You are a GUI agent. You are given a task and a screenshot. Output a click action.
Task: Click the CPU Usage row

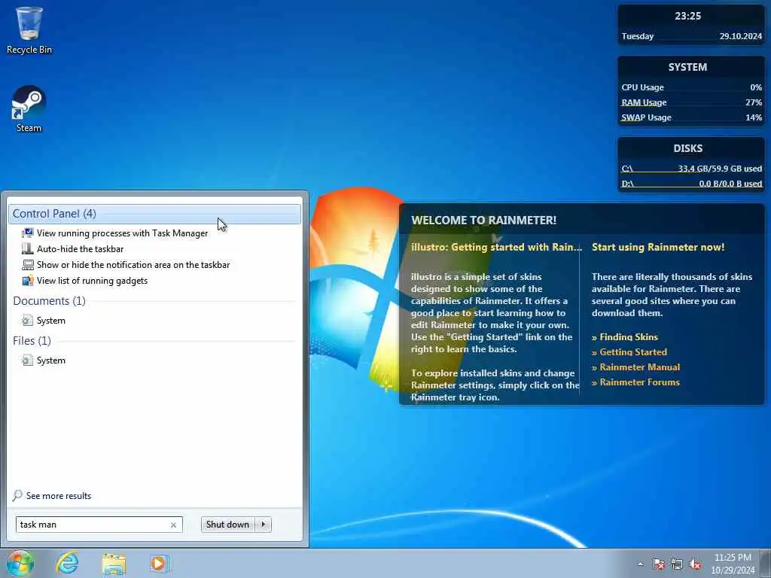(x=691, y=87)
